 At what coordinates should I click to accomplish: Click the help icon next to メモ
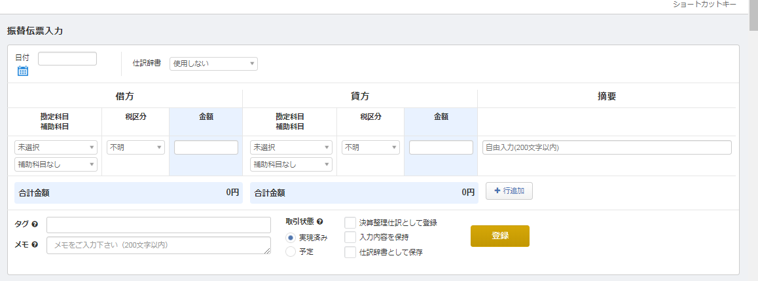[x=35, y=244]
